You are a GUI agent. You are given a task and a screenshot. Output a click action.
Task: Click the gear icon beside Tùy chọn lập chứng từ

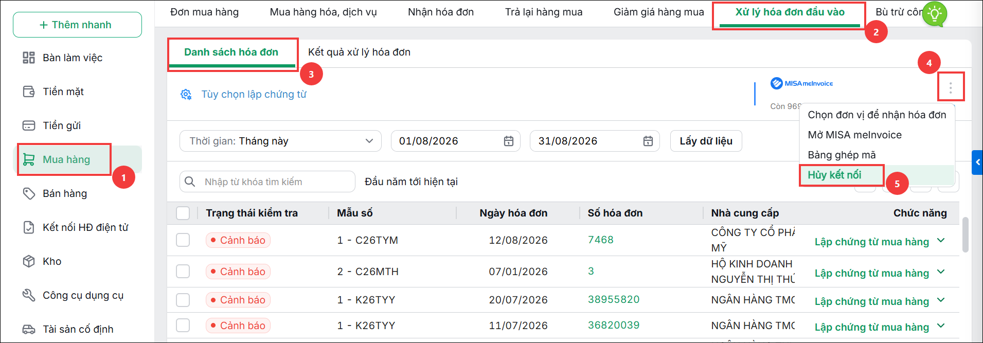click(x=186, y=95)
